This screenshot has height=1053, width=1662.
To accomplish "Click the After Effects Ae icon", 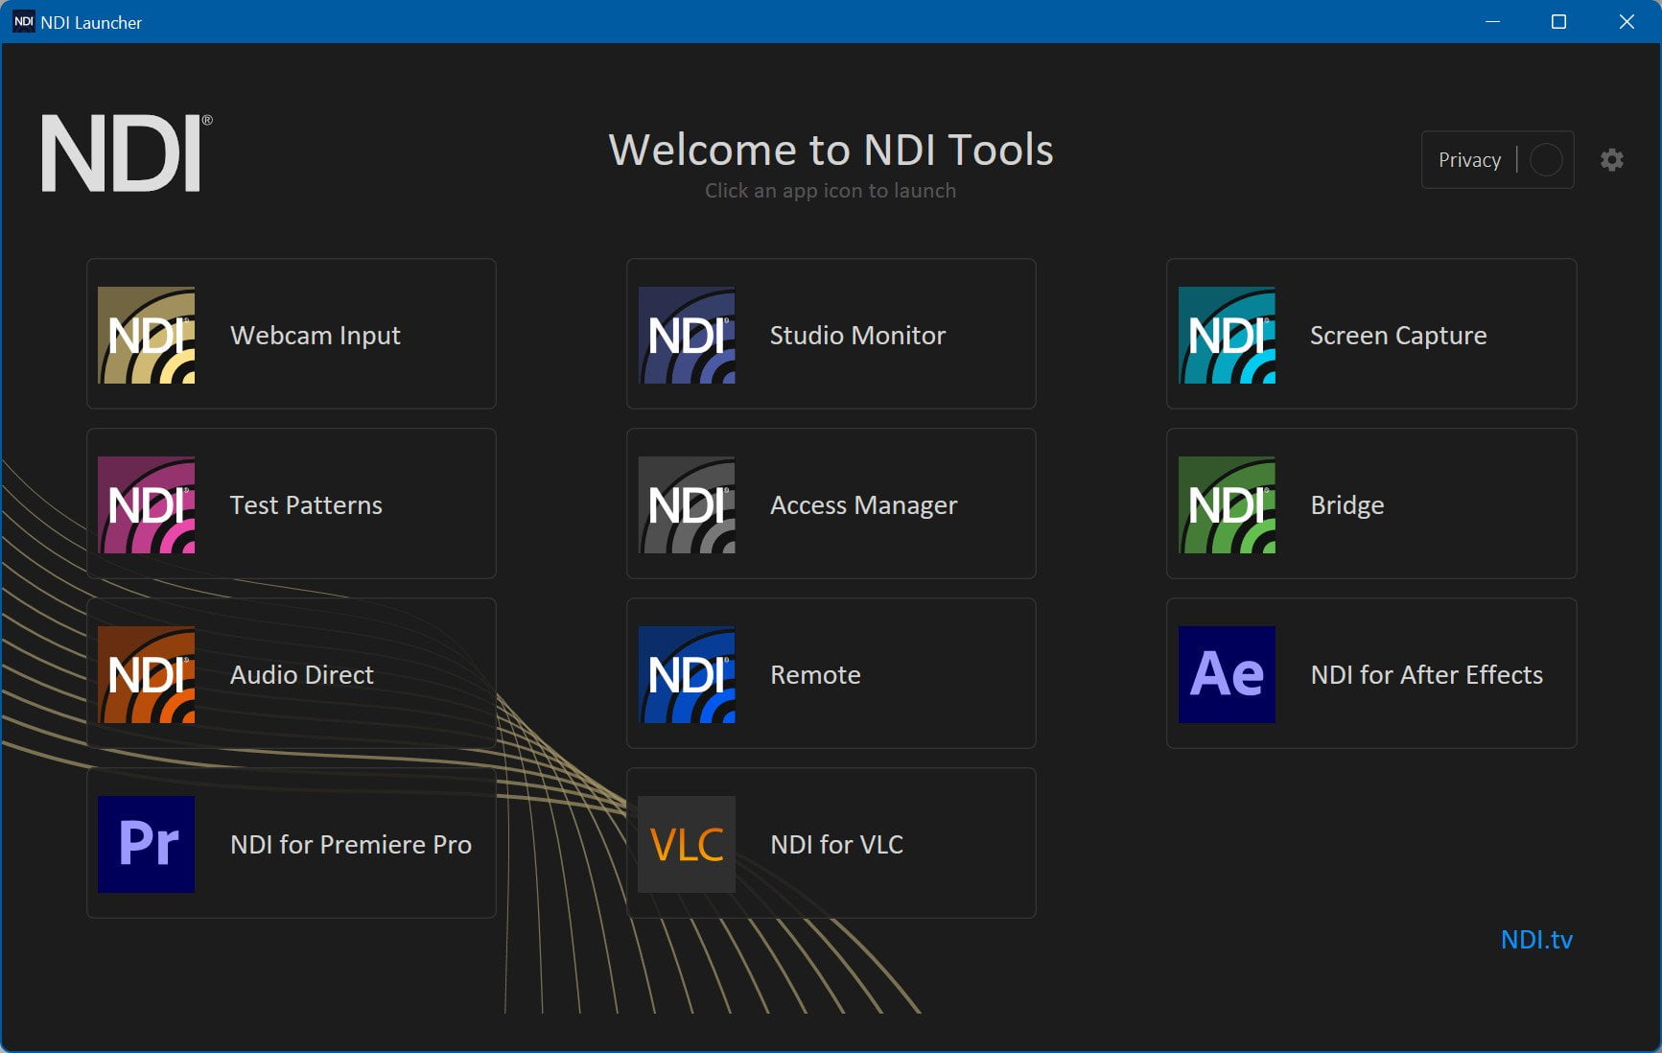I will [1227, 674].
